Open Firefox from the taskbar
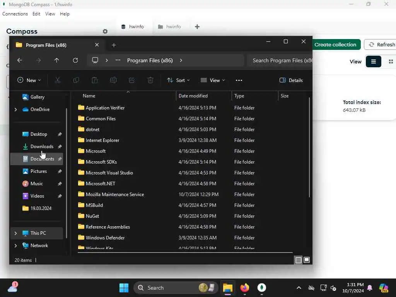 click(x=244, y=288)
